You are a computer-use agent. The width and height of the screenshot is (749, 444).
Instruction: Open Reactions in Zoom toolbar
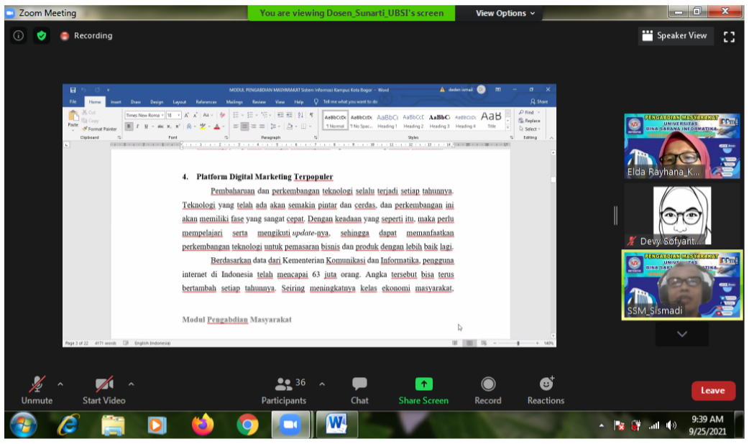[546, 391]
